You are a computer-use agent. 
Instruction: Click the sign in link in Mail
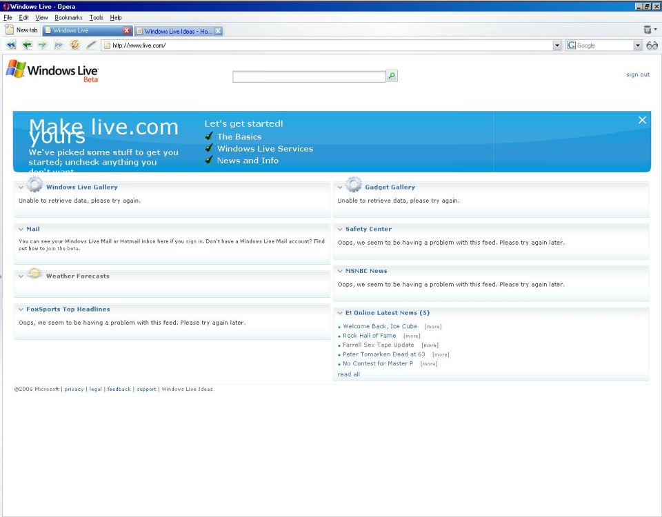click(194, 241)
